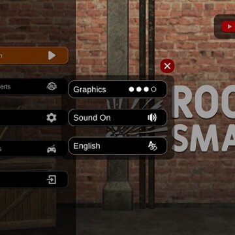The height and width of the screenshot is (235, 235).
Task: Select the first graphics quality dot
Action: click(131, 89)
